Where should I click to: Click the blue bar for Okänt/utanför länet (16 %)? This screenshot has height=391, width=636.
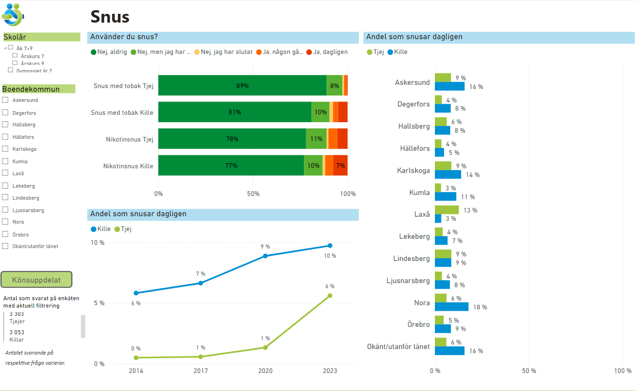pyautogui.click(x=450, y=351)
